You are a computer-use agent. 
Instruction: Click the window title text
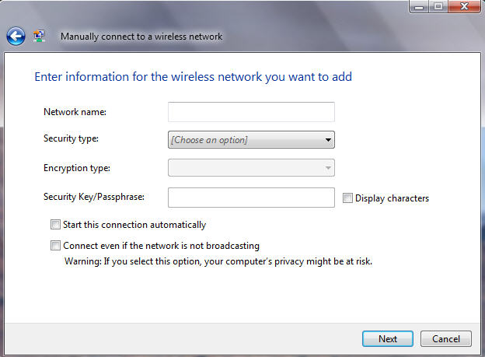pos(141,37)
